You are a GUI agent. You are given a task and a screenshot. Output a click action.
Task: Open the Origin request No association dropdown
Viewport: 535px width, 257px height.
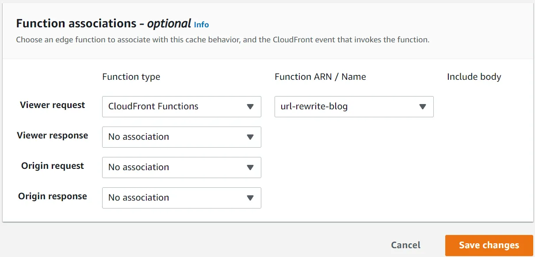[181, 168]
